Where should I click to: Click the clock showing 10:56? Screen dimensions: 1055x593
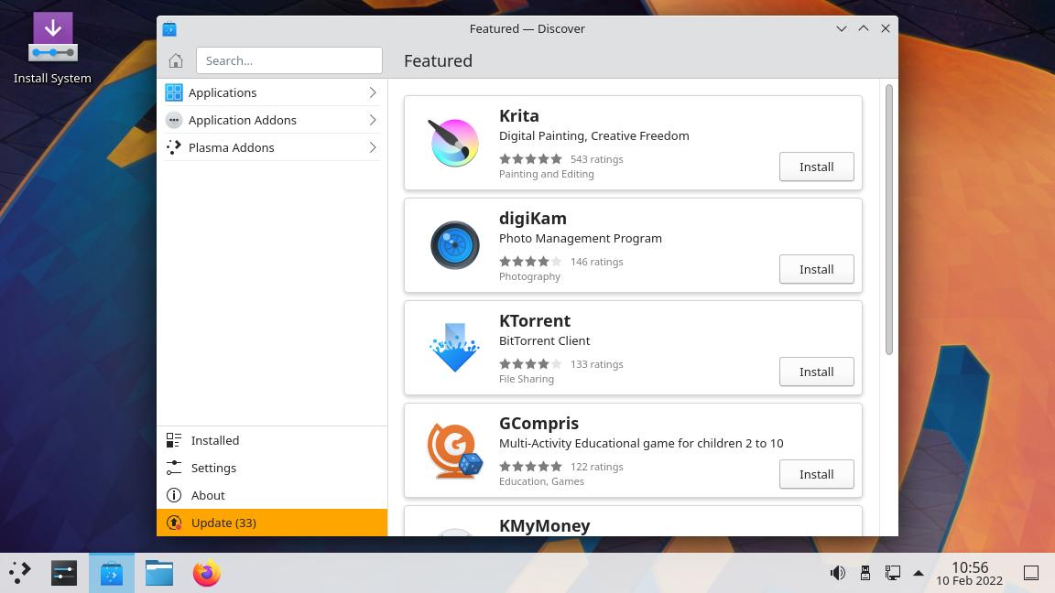[970, 567]
